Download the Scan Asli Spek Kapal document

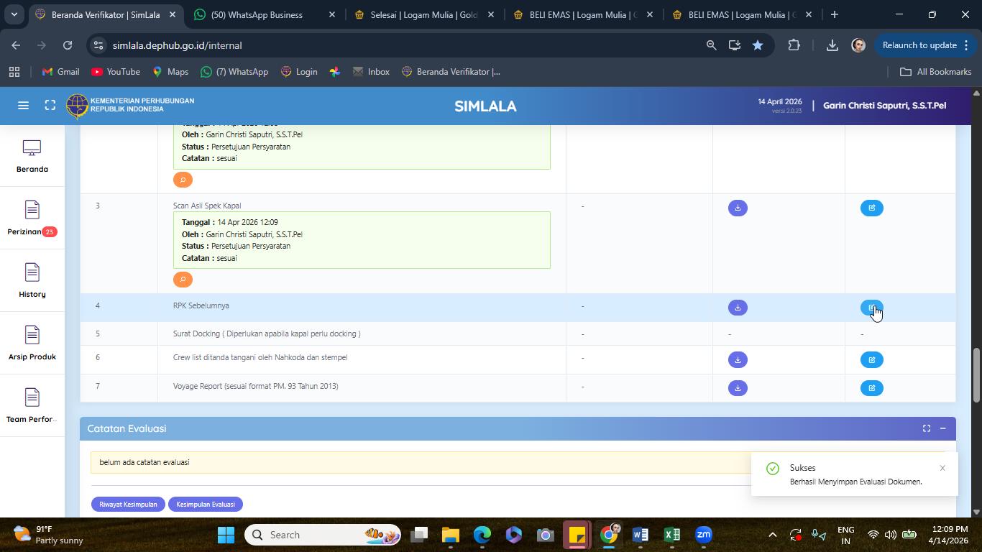pos(738,208)
